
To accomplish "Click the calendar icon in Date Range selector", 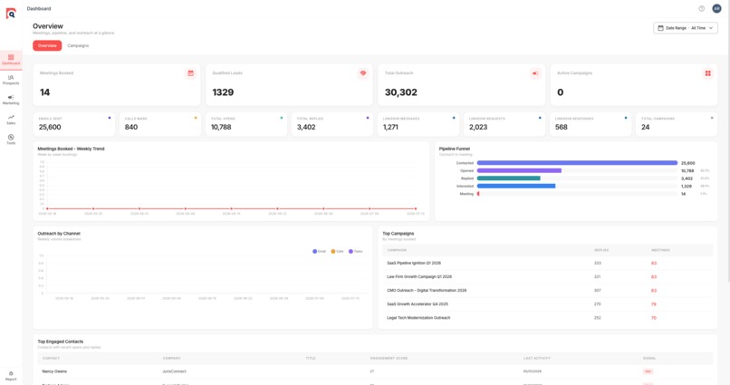I will tap(660, 28).
